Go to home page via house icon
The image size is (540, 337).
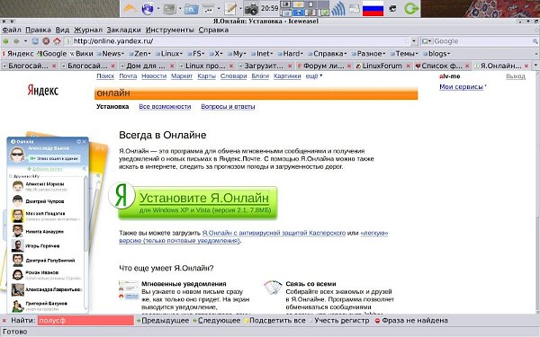pos(57,41)
